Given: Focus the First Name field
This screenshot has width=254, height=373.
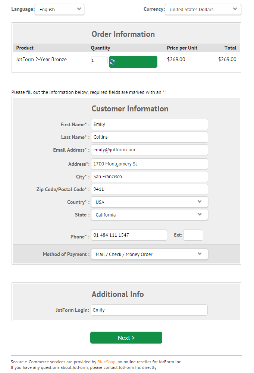Looking at the screenshot, I should pyautogui.click(x=149, y=124).
